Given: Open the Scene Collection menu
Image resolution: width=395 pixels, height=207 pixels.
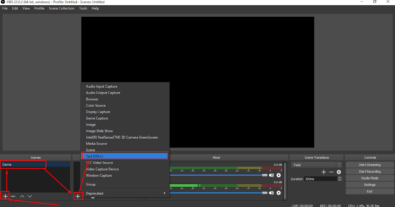Looking at the screenshot, I should coord(62,8).
